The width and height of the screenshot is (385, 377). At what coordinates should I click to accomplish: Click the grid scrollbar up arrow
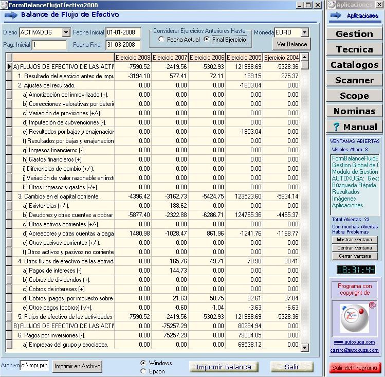[304, 58]
